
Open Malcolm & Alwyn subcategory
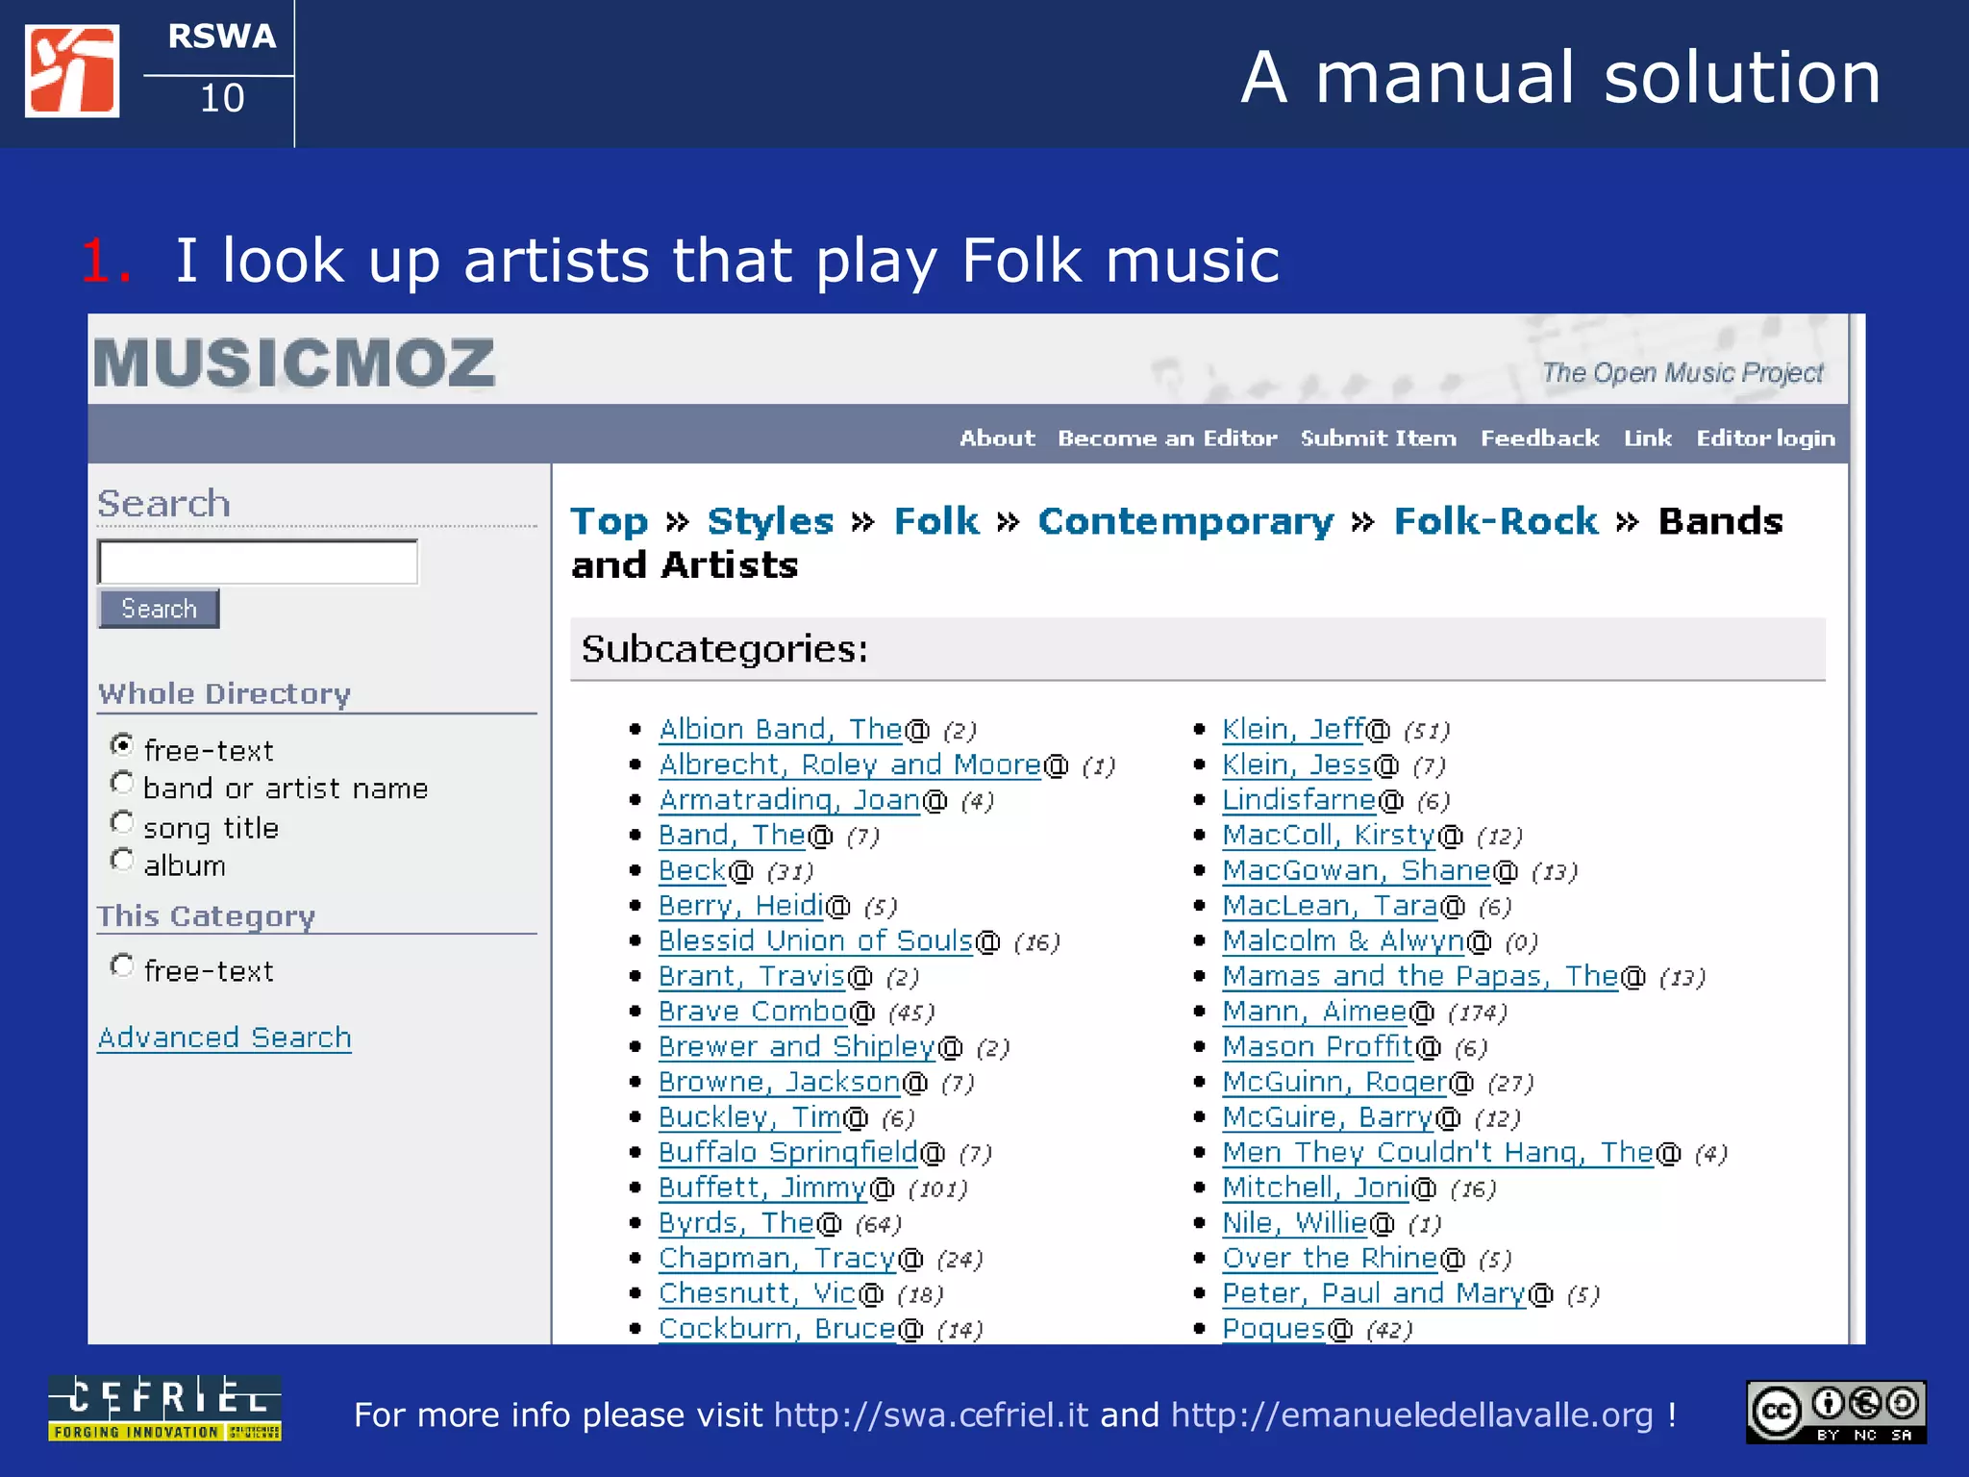1343,941
